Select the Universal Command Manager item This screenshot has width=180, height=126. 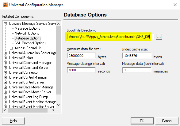(30, 63)
